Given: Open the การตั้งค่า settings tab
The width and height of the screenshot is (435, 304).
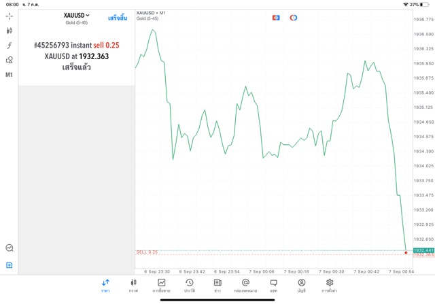Looking at the screenshot, I should 330,285.
